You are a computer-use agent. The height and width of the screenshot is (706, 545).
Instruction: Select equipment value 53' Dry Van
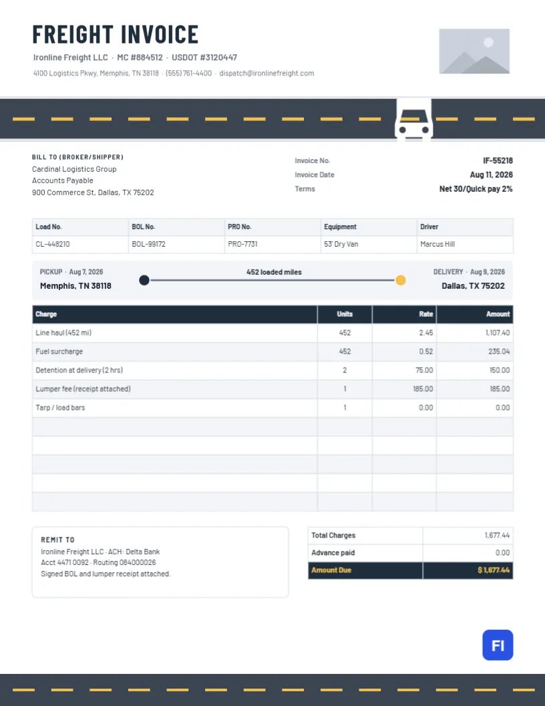pos(341,244)
